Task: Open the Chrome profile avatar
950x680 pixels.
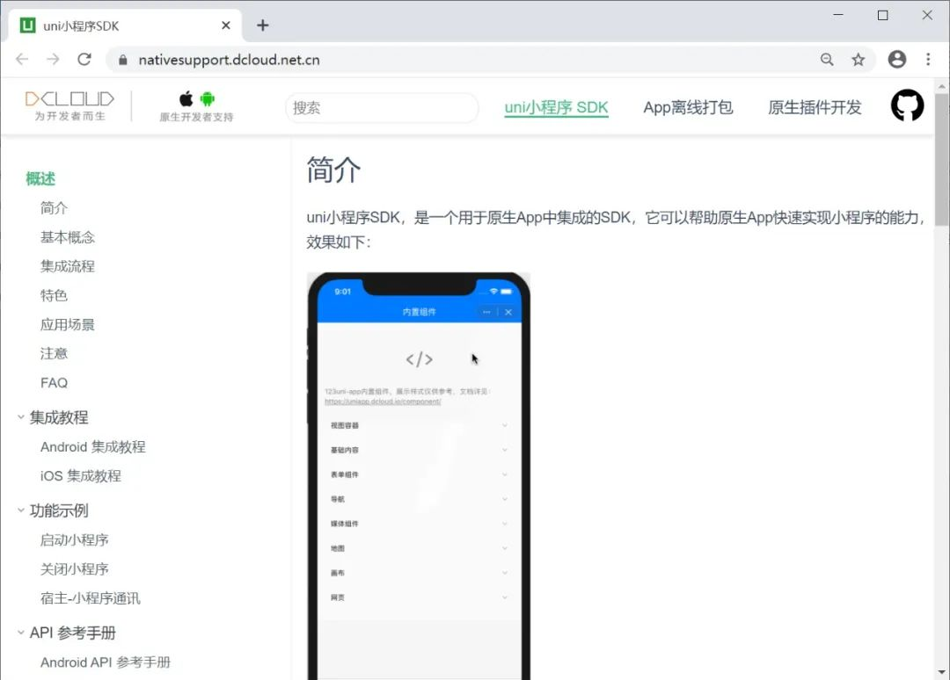Action: pyautogui.click(x=896, y=59)
